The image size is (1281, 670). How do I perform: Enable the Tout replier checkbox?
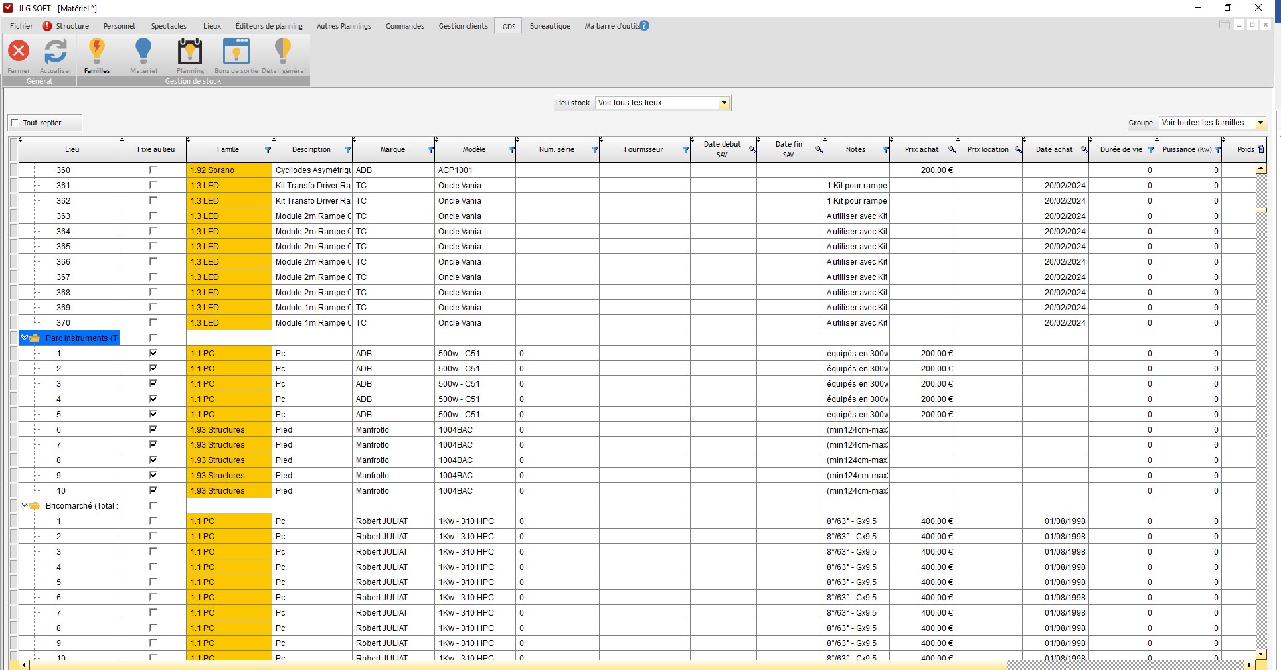15,123
